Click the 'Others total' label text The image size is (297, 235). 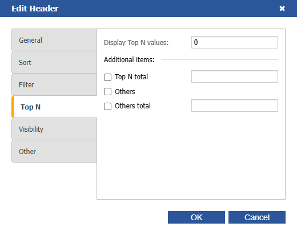tap(133, 106)
